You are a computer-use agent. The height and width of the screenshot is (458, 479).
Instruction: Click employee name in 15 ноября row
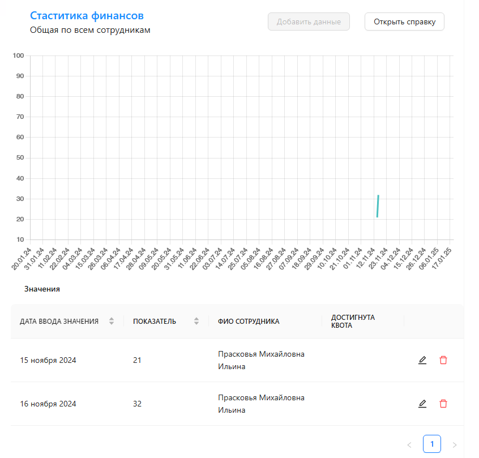coord(261,360)
